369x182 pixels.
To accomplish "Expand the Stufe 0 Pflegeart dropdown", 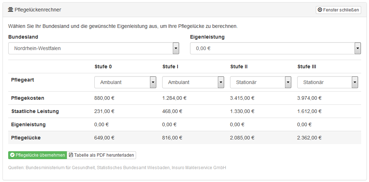I will [153, 82].
